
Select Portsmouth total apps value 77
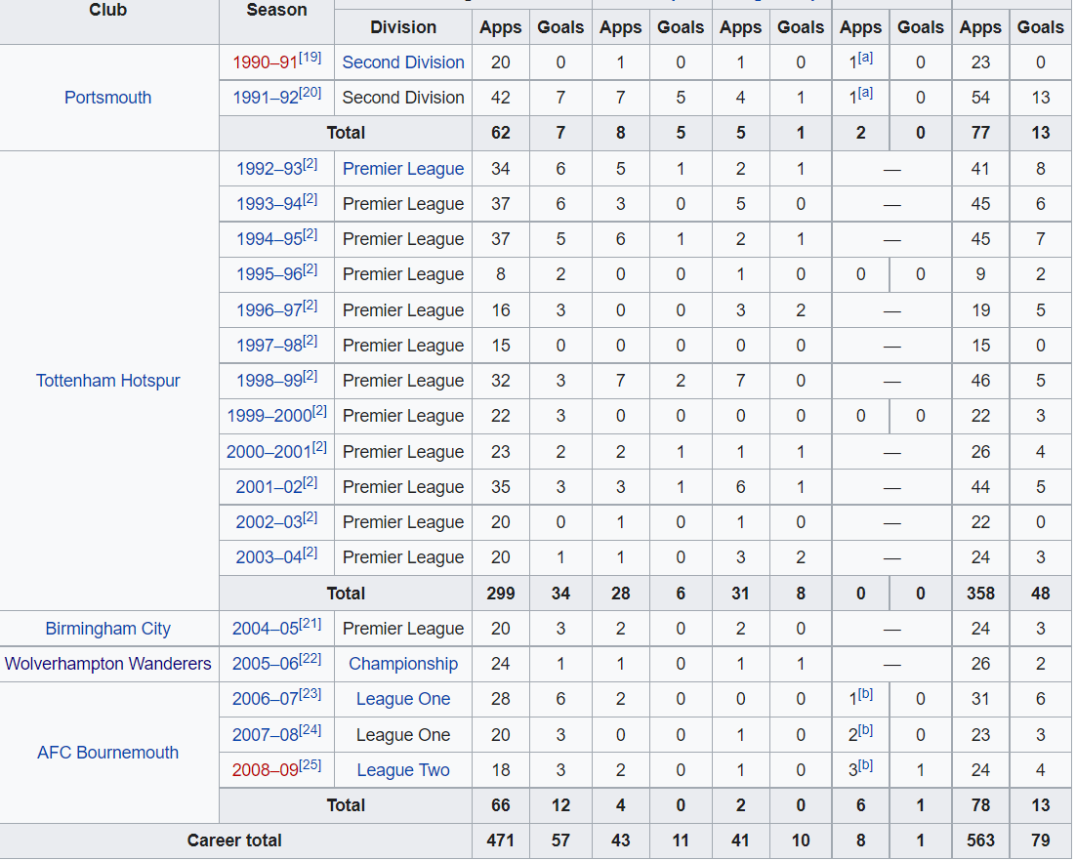(980, 133)
